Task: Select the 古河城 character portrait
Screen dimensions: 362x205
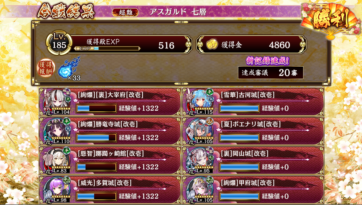Action: pyautogui.click(x=200, y=101)
